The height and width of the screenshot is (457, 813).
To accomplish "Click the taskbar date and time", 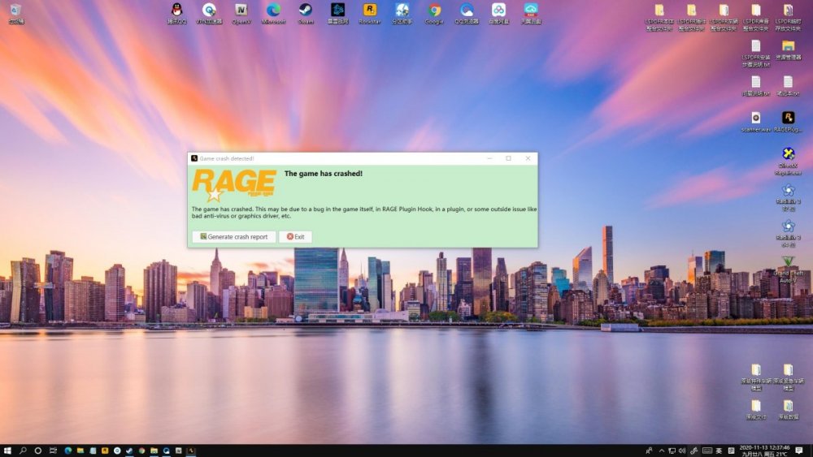I will [764, 451].
